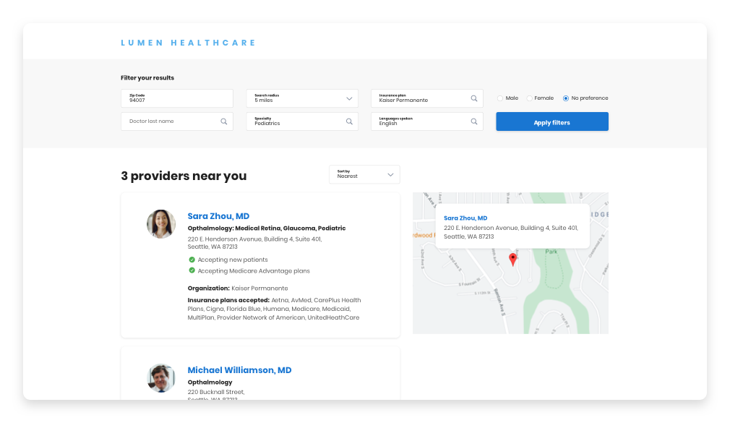Click Sara Zhou's address in her card
The width and height of the screenshot is (730, 423).
[254, 243]
